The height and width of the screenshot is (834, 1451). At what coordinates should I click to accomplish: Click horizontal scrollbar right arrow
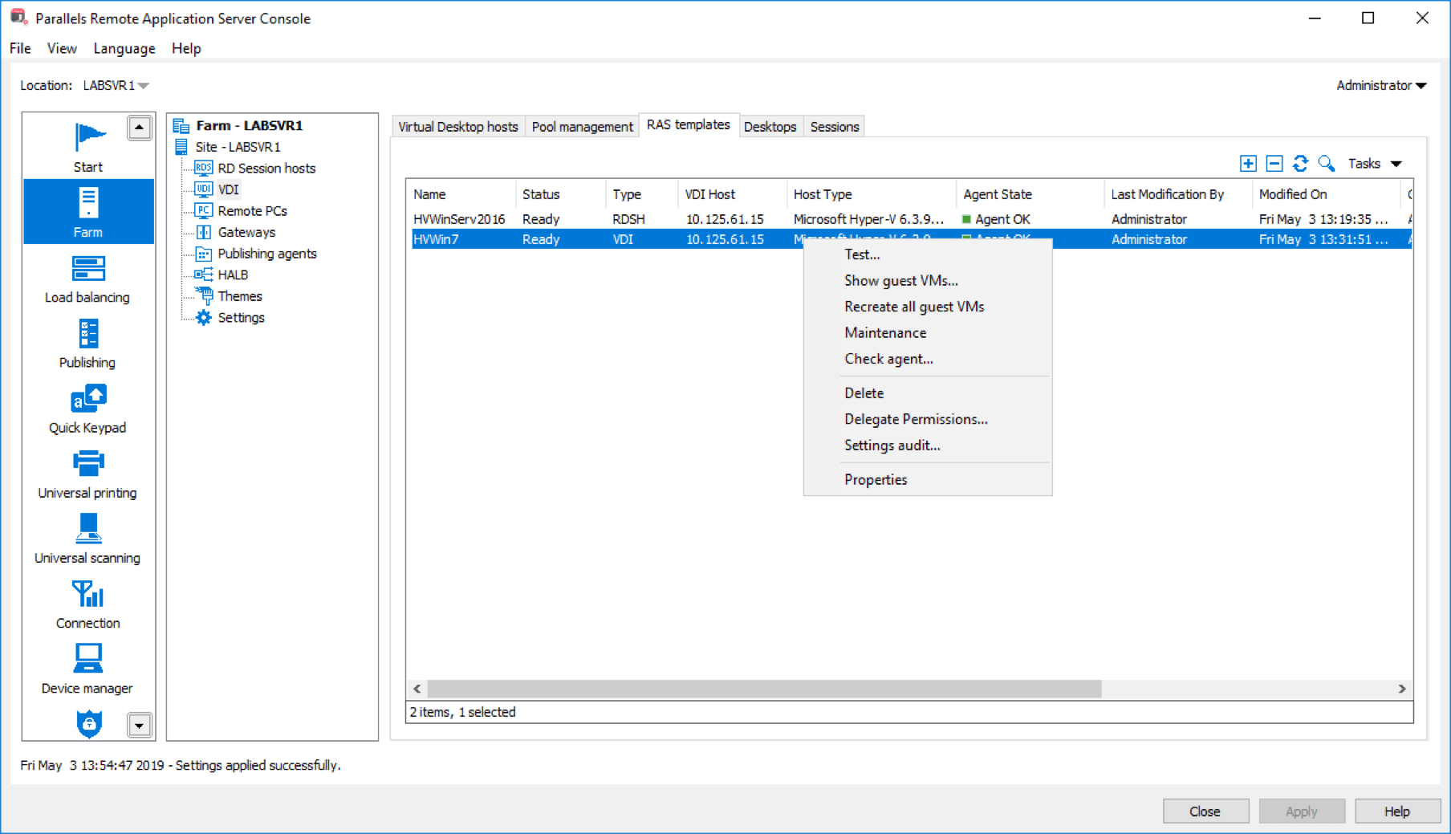tap(1402, 689)
